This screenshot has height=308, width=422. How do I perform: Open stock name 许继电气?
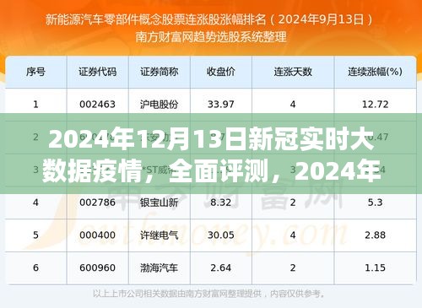(160, 235)
